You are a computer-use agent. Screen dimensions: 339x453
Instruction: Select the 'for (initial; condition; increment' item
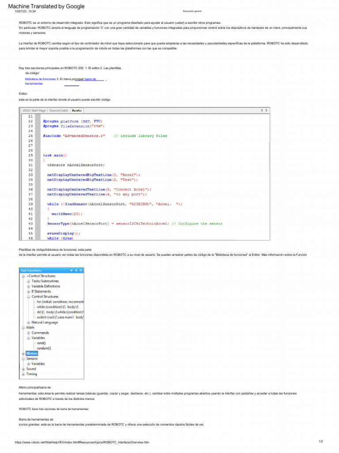point(60,302)
